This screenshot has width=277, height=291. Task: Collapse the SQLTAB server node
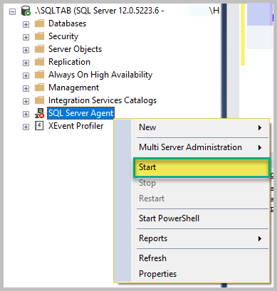[x=12, y=11]
